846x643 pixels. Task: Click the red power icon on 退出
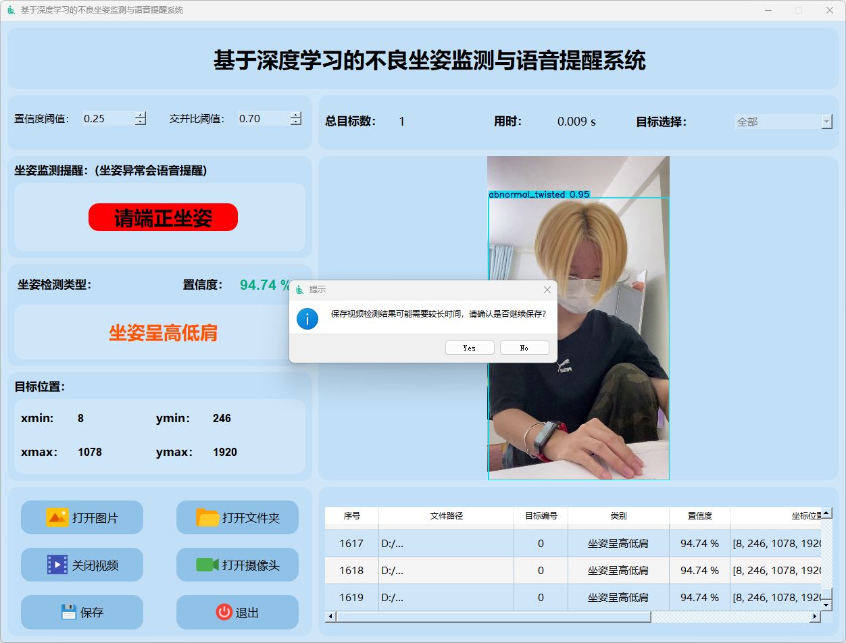click(x=224, y=612)
